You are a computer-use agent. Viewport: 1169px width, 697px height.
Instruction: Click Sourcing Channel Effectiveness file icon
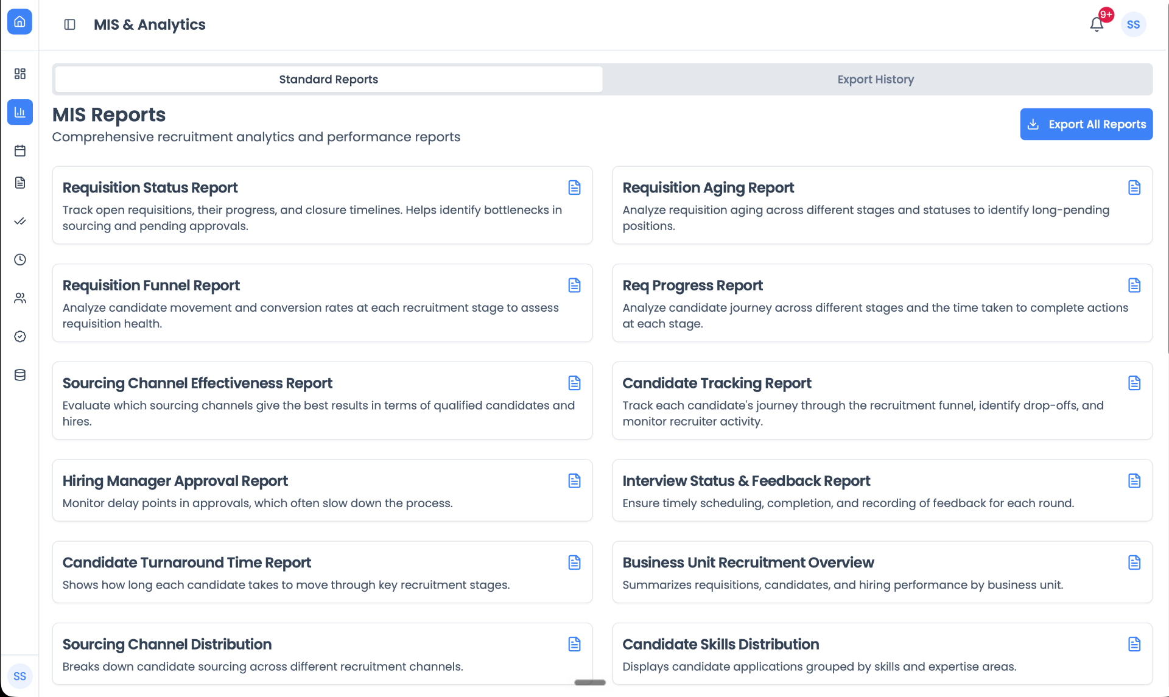574,383
